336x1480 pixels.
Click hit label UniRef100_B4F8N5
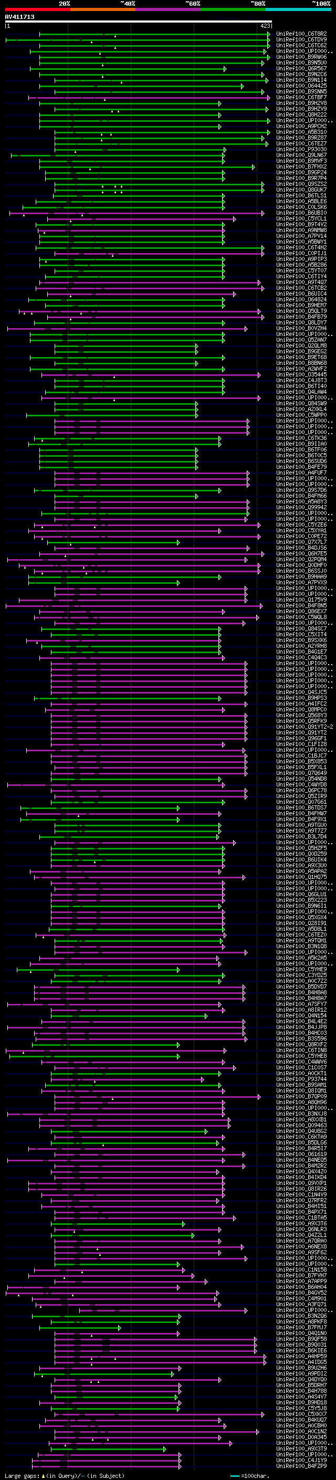click(301, 605)
